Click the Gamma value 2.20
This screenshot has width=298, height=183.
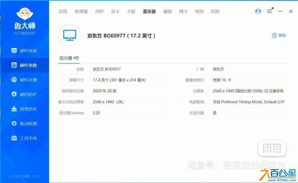(96, 113)
